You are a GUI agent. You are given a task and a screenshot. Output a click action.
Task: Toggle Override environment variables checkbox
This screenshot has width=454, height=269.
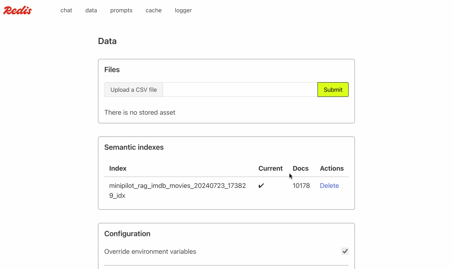[x=344, y=251]
